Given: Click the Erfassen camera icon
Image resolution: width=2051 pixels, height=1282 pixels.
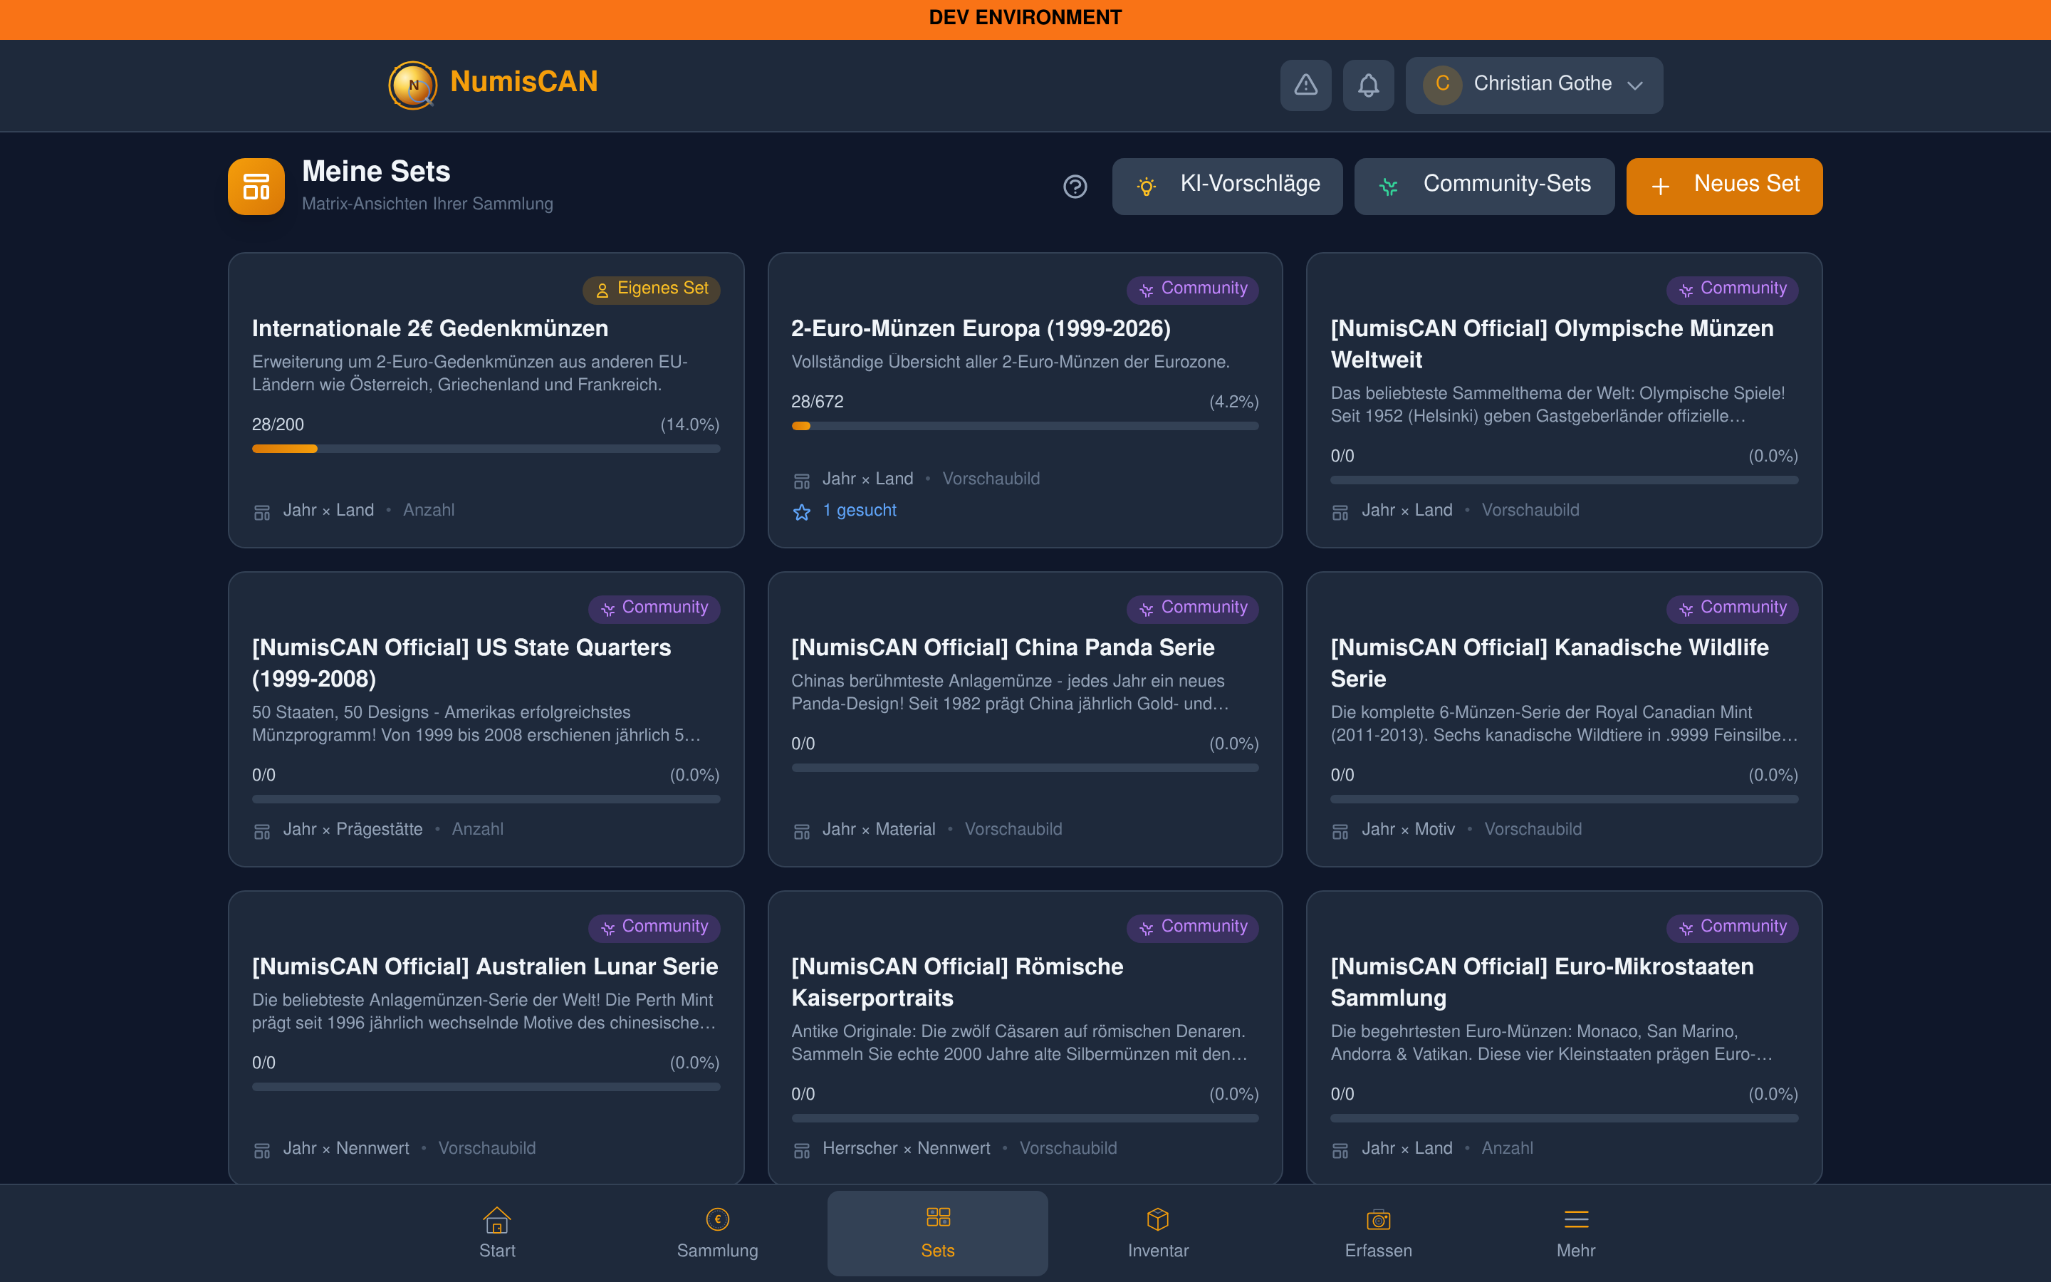Looking at the screenshot, I should [x=1378, y=1219].
